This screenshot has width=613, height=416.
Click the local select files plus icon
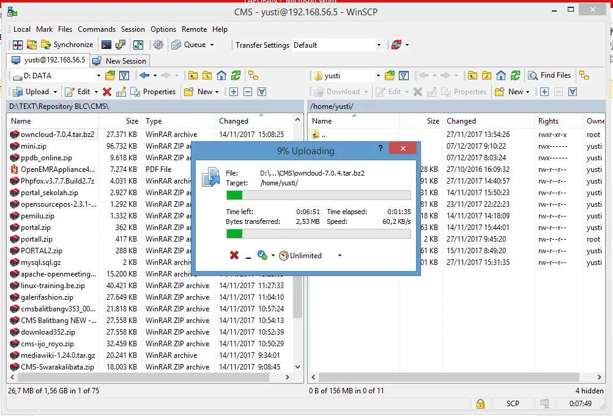[234, 92]
